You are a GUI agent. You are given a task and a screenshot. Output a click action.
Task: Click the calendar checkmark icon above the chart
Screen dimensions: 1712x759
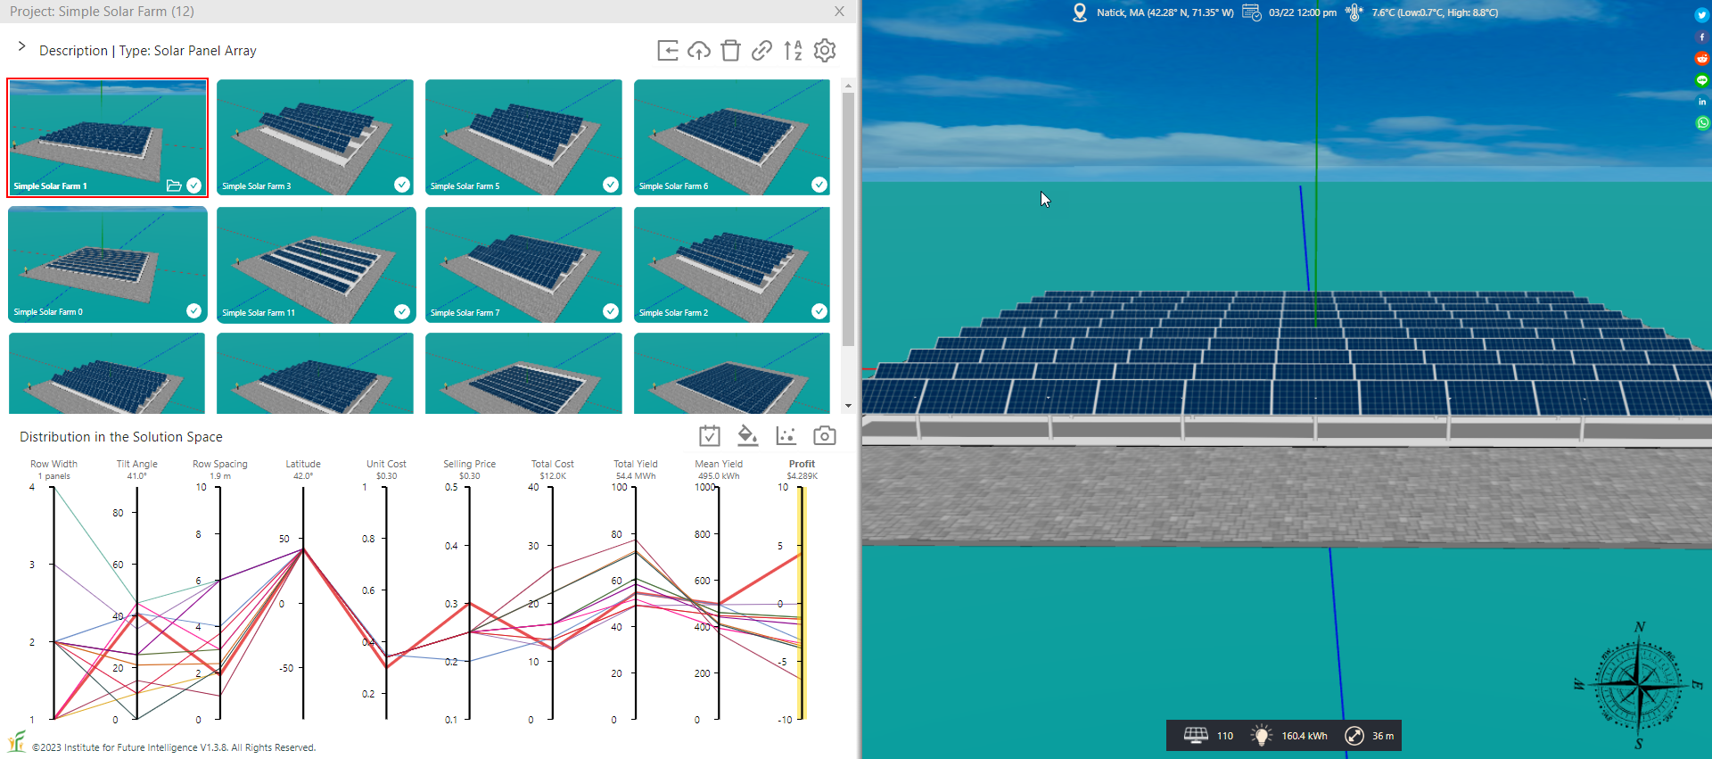pyautogui.click(x=709, y=435)
